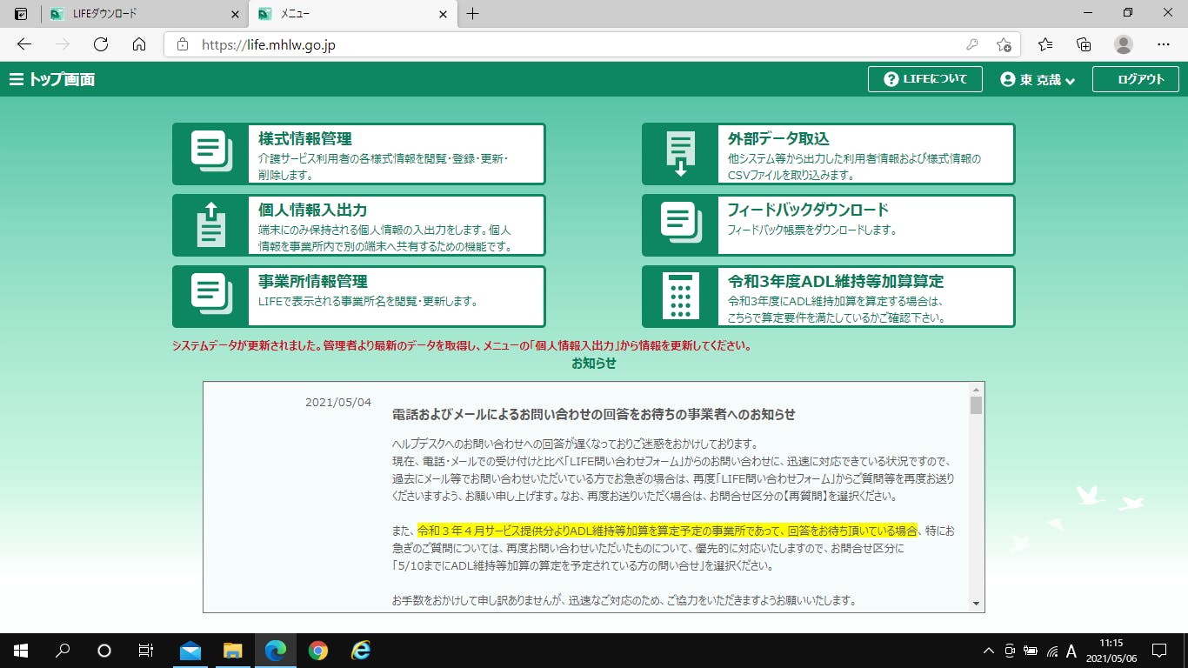
Task: Open the 事業所情報管理 tile icon
Action: (210, 297)
